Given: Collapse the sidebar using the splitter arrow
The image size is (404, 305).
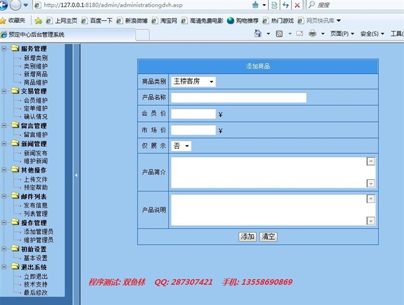Looking at the screenshot, I should pos(76,175).
